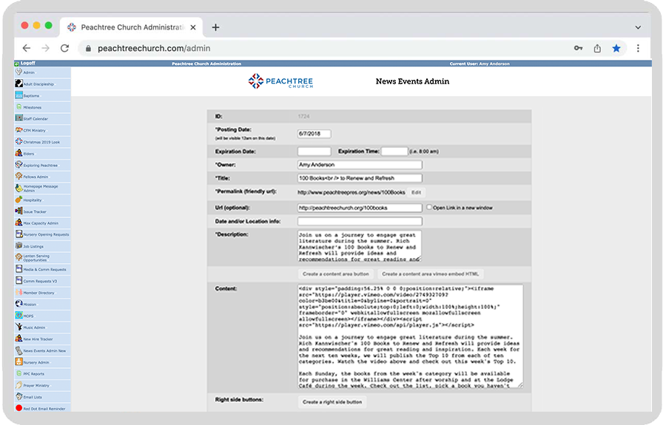Open Nursery Opening Requests in the sidebar
The image size is (666, 425).
click(x=46, y=234)
